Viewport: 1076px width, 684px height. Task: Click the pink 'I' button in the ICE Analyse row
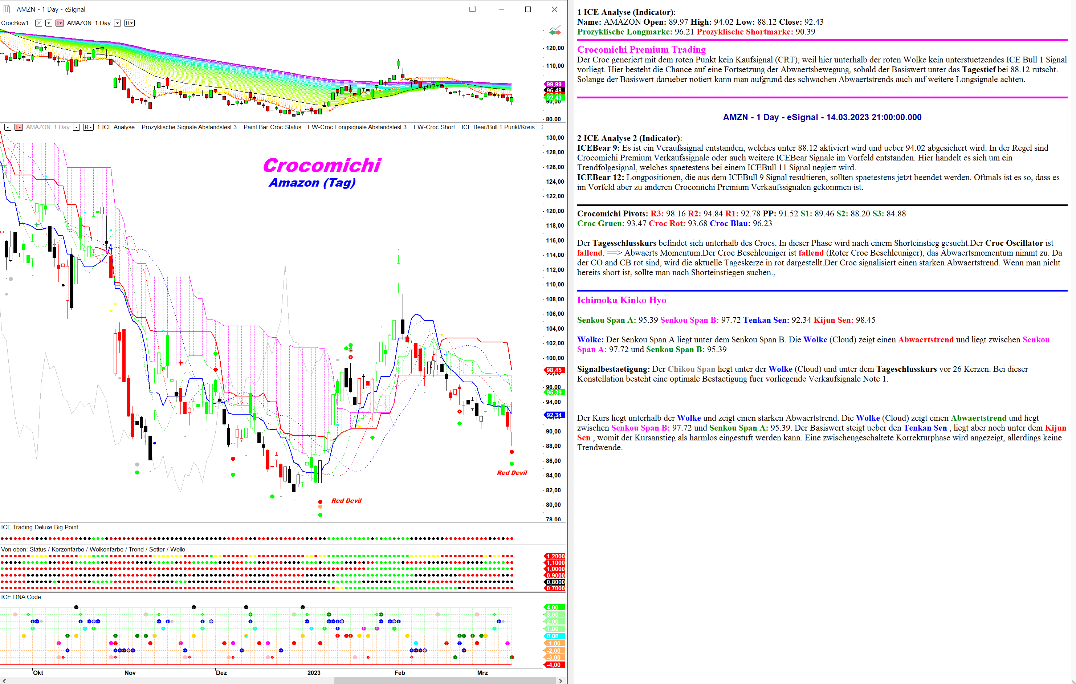pos(19,127)
